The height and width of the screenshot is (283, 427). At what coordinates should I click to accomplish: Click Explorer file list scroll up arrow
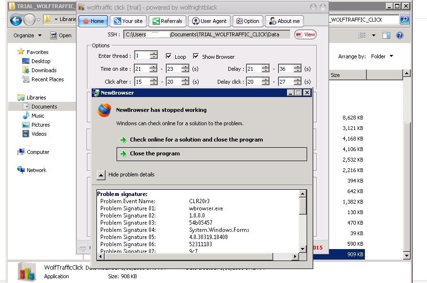pos(406,73)
